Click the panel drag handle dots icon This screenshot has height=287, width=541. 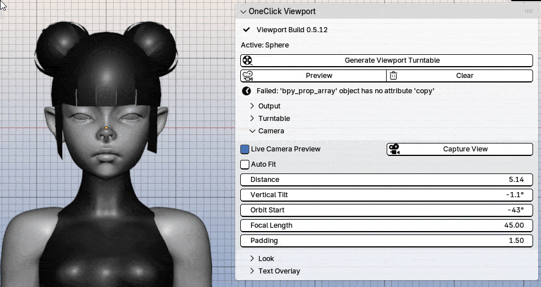(x=528, y=11)
